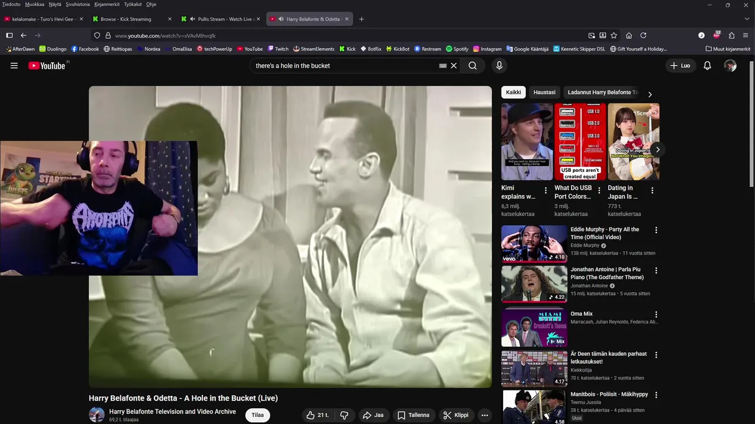Open options for Dating in Japan short

[652, 190]
